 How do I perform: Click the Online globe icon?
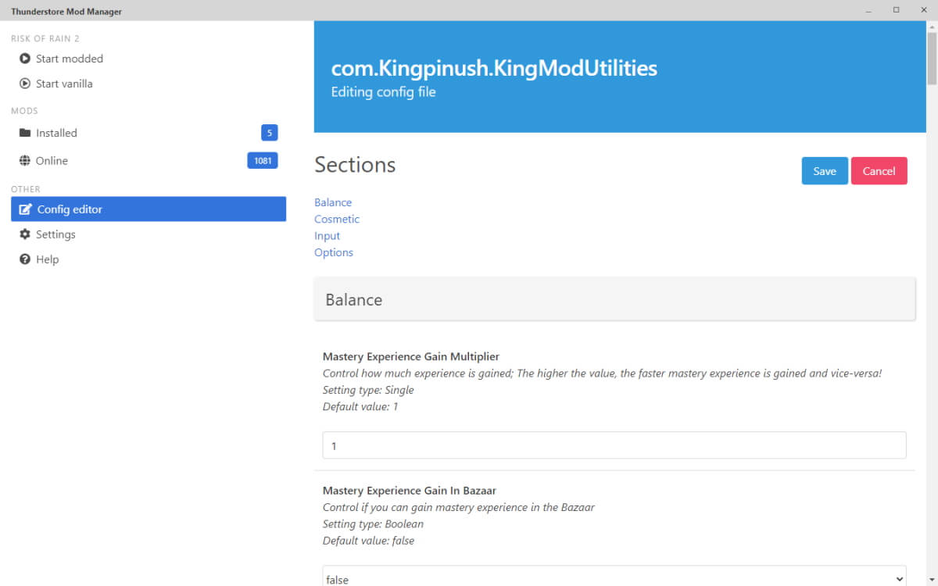[25, 160]
